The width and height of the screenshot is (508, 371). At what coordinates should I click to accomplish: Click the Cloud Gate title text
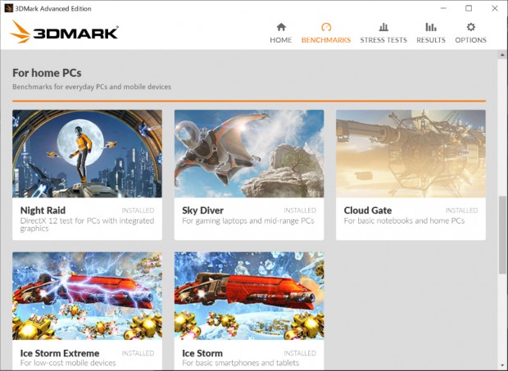pyautogui.click(x=368, y=210)
